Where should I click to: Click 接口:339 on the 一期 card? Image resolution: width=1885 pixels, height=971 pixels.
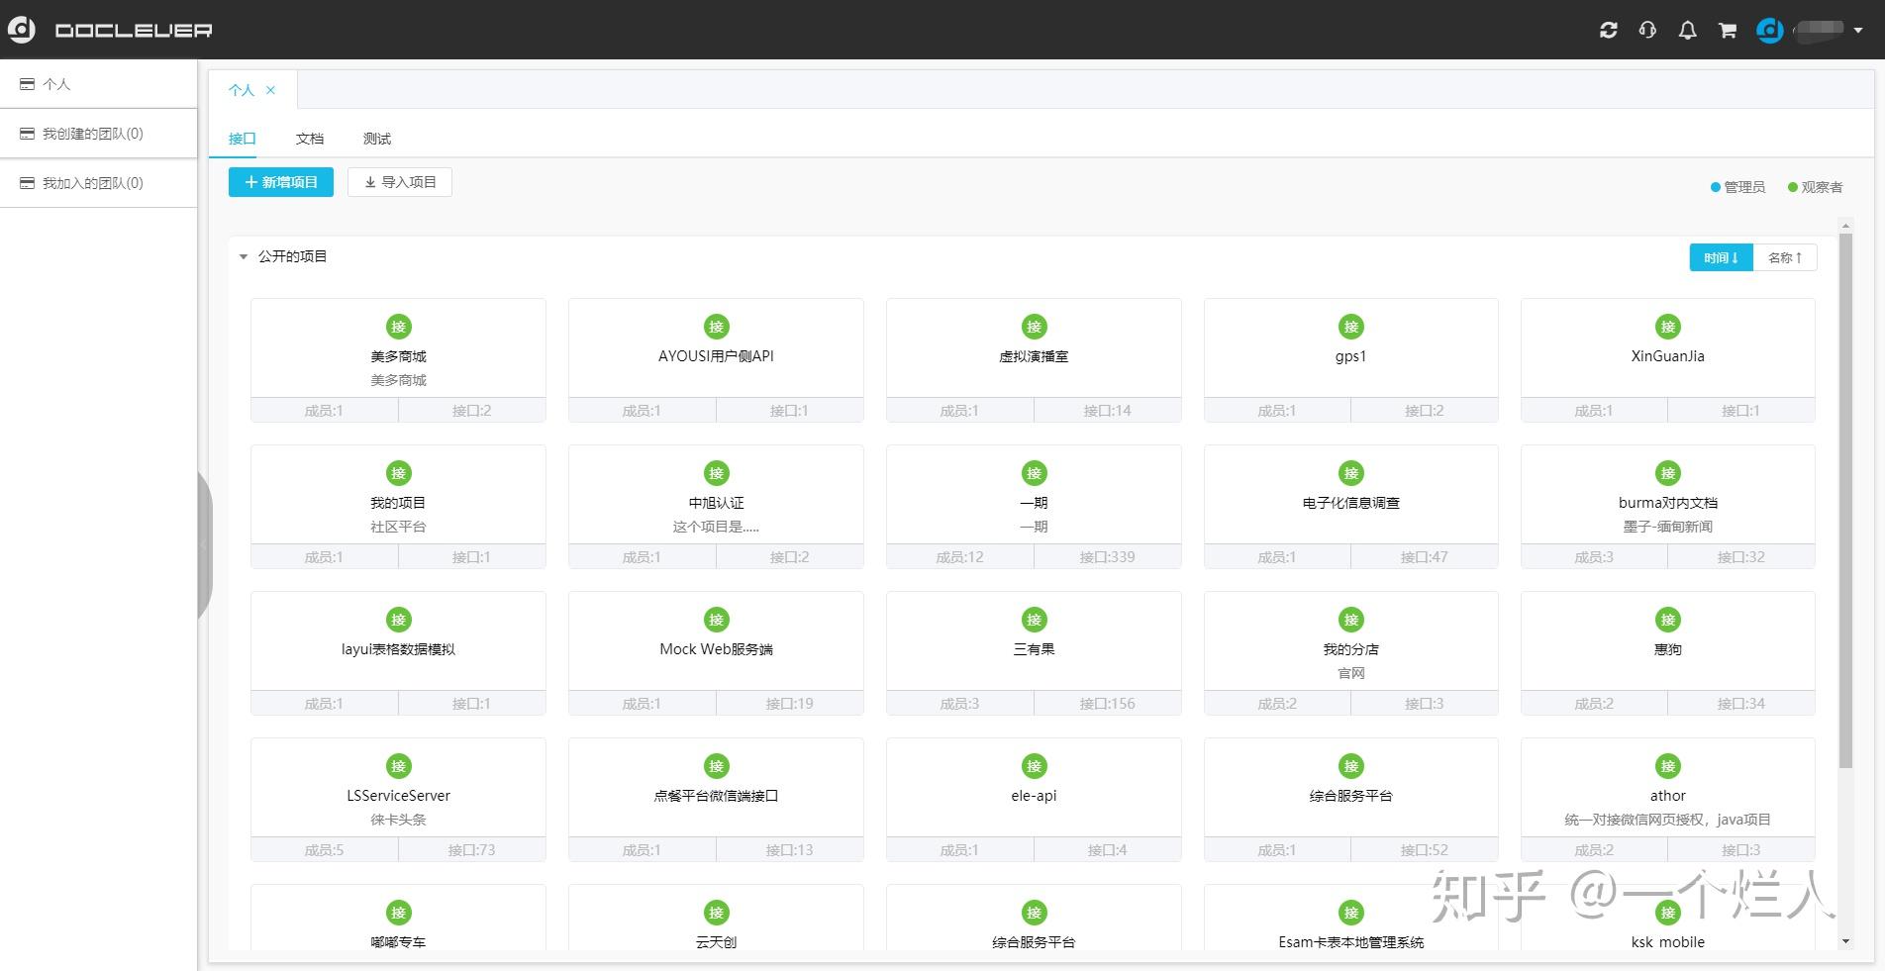[x=1107, y=557]
